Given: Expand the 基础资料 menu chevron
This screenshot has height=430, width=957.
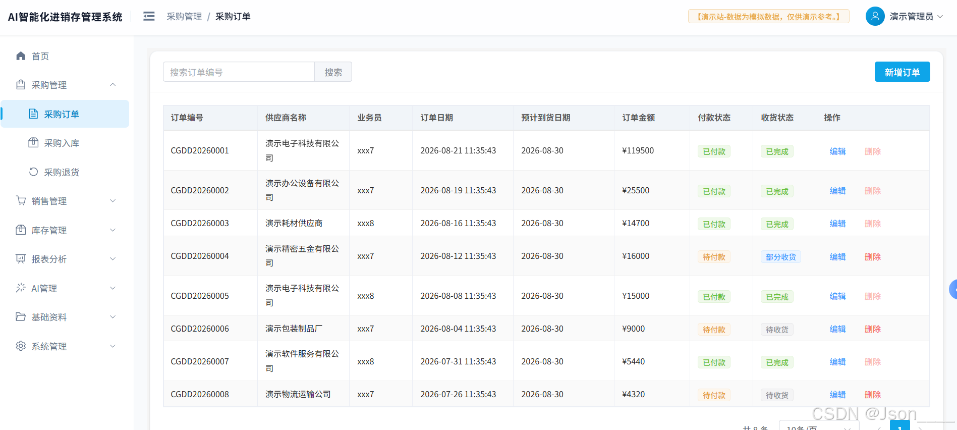Looking at the screenshot, I should point(113,317).
